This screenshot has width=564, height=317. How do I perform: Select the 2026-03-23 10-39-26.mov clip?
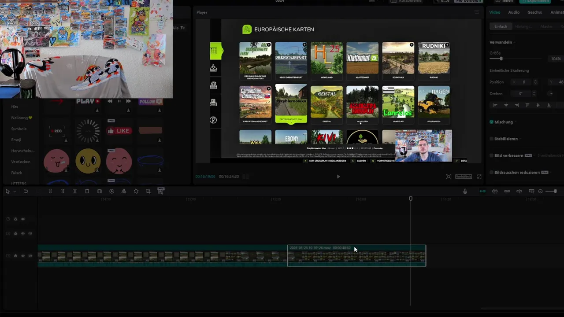point(356,256)
